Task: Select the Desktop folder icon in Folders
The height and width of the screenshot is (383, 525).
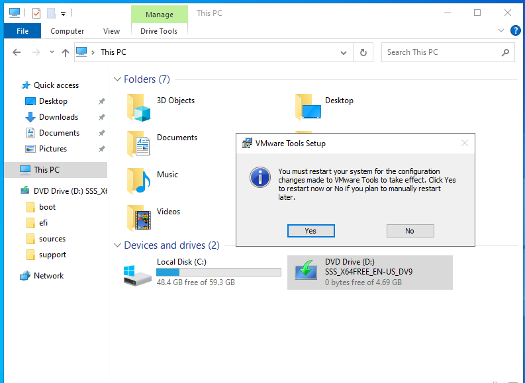Action: tap(309, 106)
